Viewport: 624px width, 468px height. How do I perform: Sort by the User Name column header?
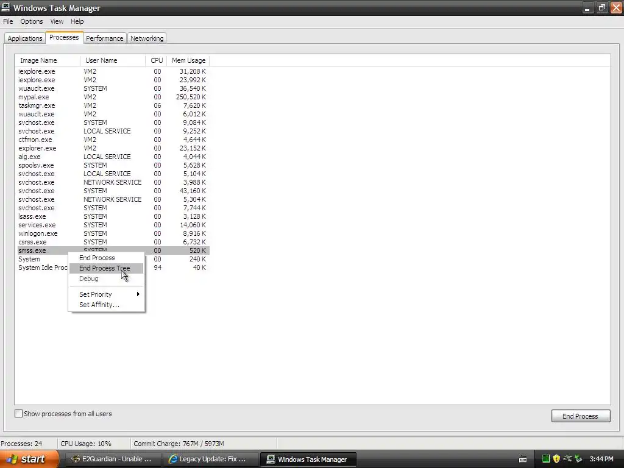coord(113,60)
